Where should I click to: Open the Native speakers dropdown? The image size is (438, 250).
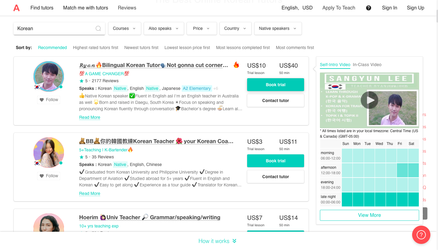[x=278, y=29]
